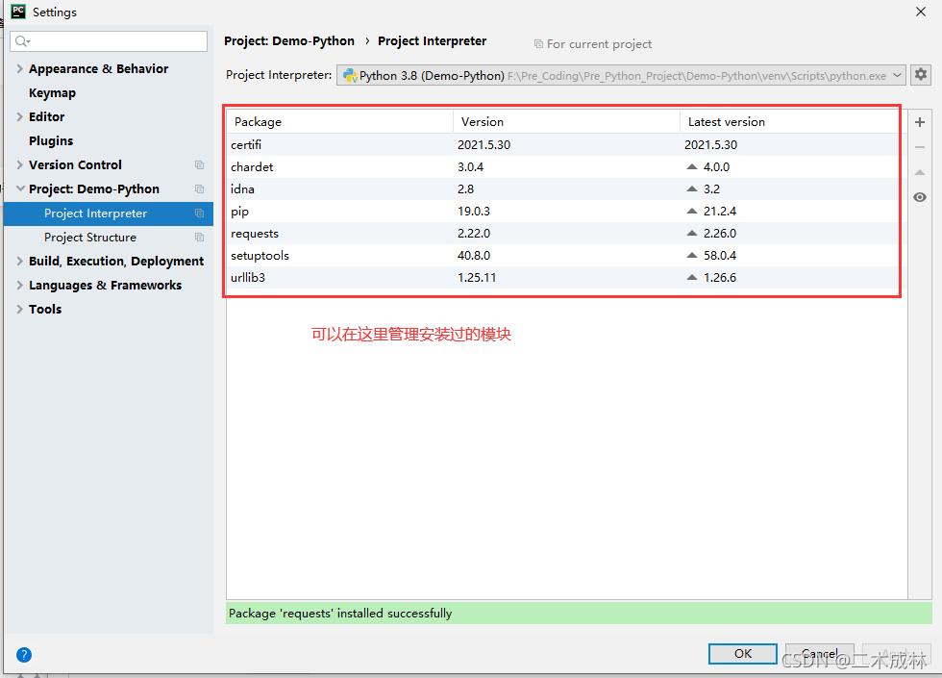Click upgrade arrow next to idna 3.2
This screenshot has width=942, height=678.
(x=691, y=188)
